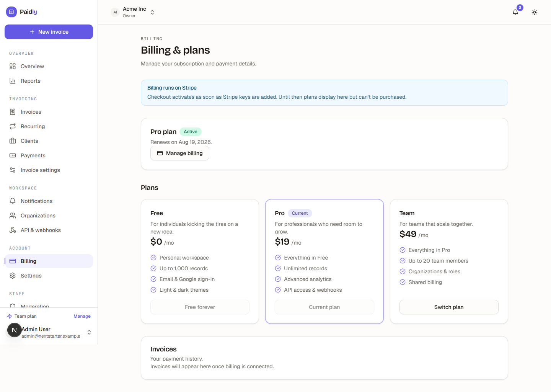Open the notifications bell icon
The image size is (551, 392).
[x=515, y=12]
